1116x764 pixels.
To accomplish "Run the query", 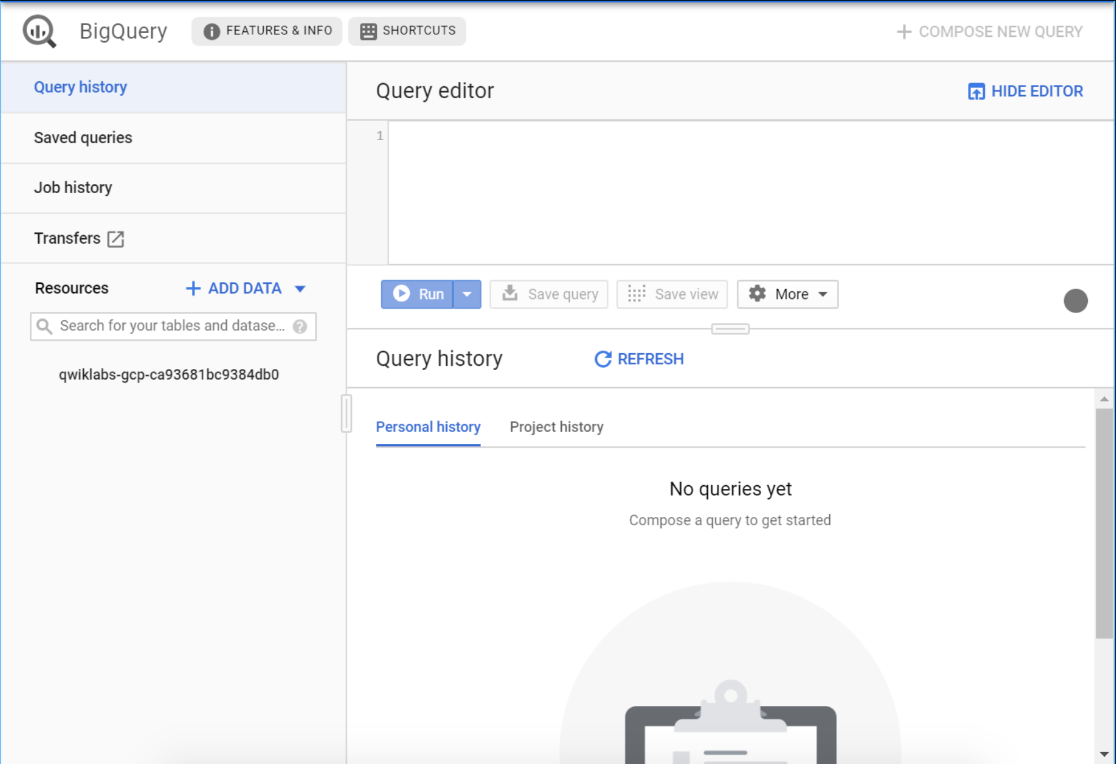I will pyautogui.click(x=417, y=294).
